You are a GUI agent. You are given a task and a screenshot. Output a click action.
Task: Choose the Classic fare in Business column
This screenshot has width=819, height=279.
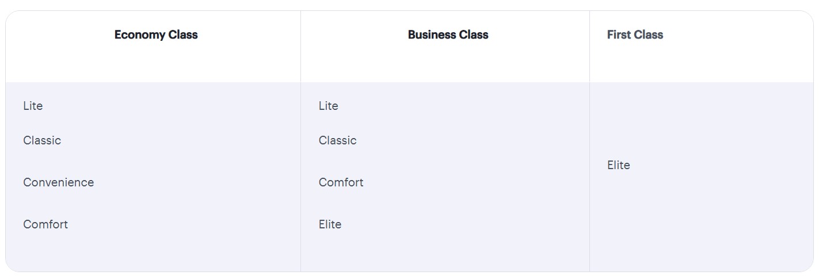tap(337, 140)
